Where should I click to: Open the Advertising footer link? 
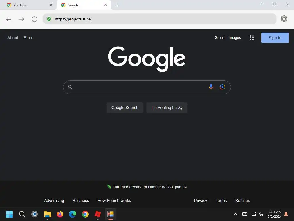click(x=54, y=201)
